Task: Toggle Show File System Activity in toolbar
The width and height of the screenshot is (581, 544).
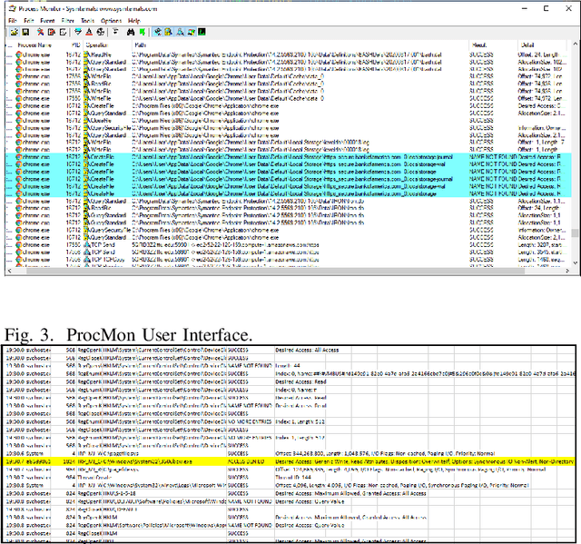Action: point(169,31)
